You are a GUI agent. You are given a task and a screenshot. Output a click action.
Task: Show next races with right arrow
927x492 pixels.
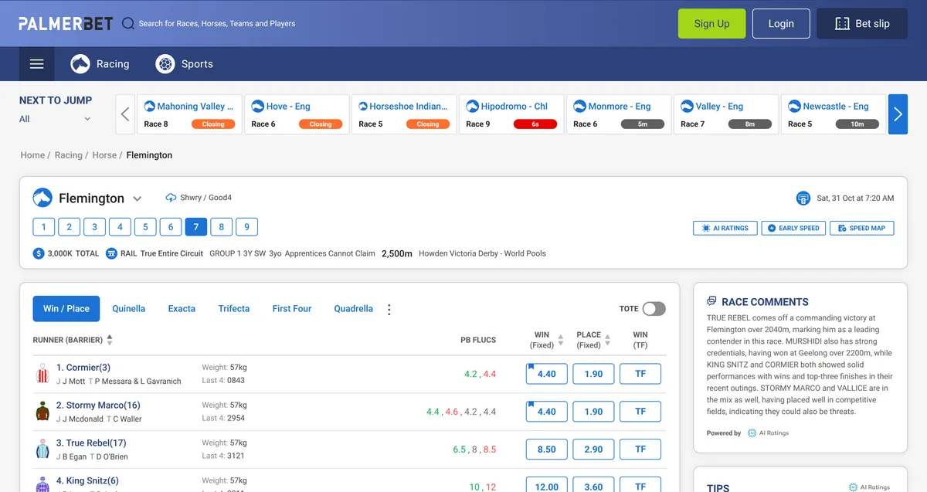pos(898,114)
